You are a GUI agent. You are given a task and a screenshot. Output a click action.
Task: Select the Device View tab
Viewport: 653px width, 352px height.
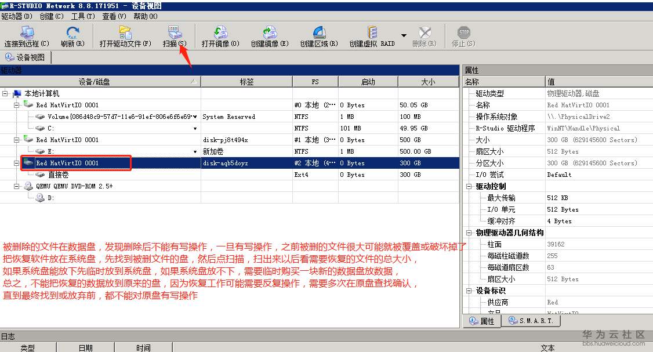pyautogui.click(x=26, y=57)
